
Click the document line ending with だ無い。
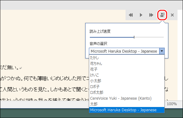point(11,68)
